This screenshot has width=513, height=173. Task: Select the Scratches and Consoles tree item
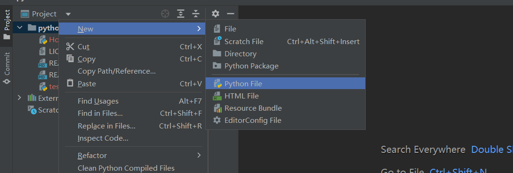click(x=43, y=110)
